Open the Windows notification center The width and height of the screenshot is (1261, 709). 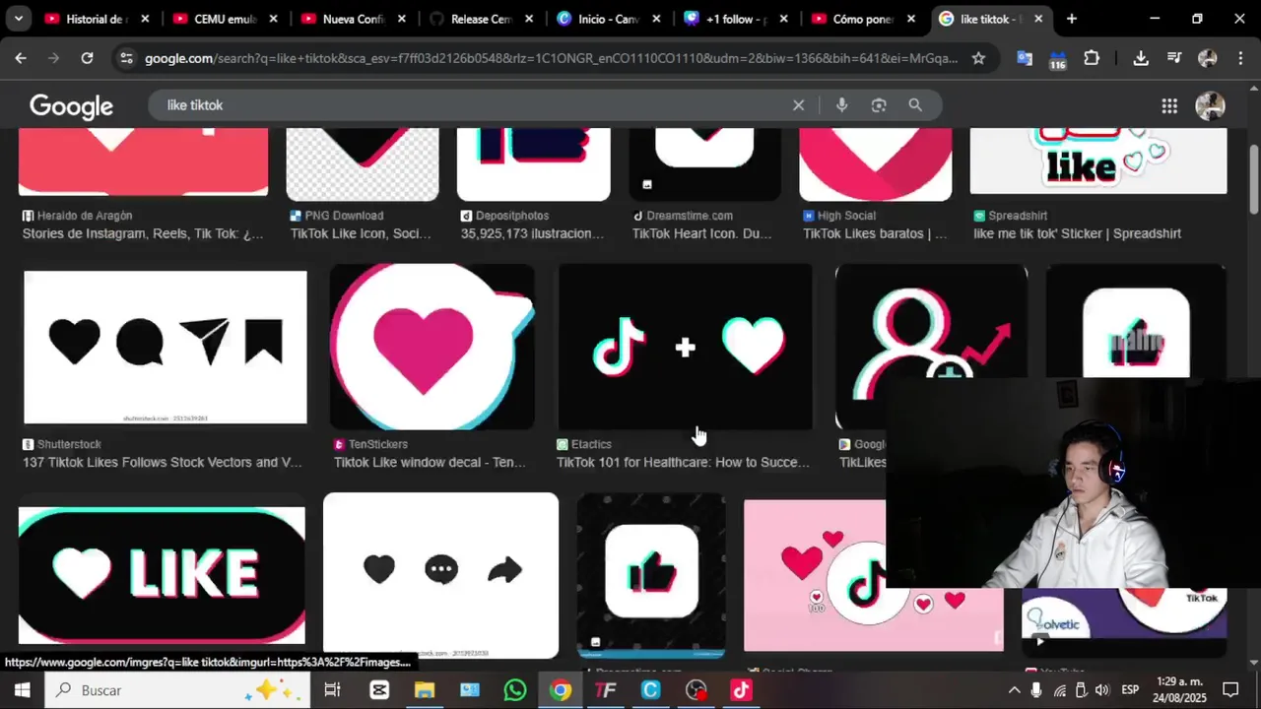(1230, 690)
